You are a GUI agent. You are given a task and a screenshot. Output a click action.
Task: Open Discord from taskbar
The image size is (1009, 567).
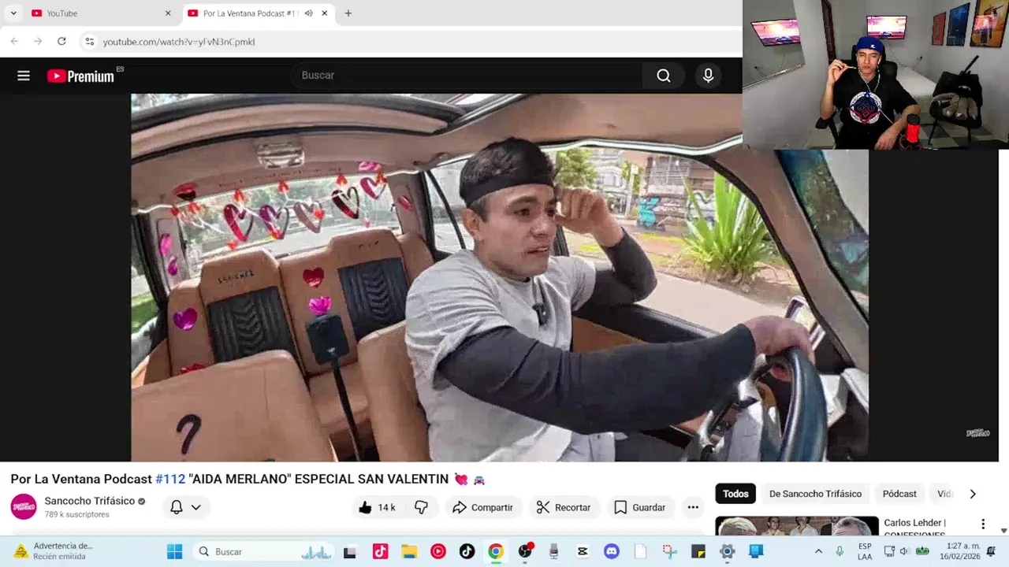612,552
